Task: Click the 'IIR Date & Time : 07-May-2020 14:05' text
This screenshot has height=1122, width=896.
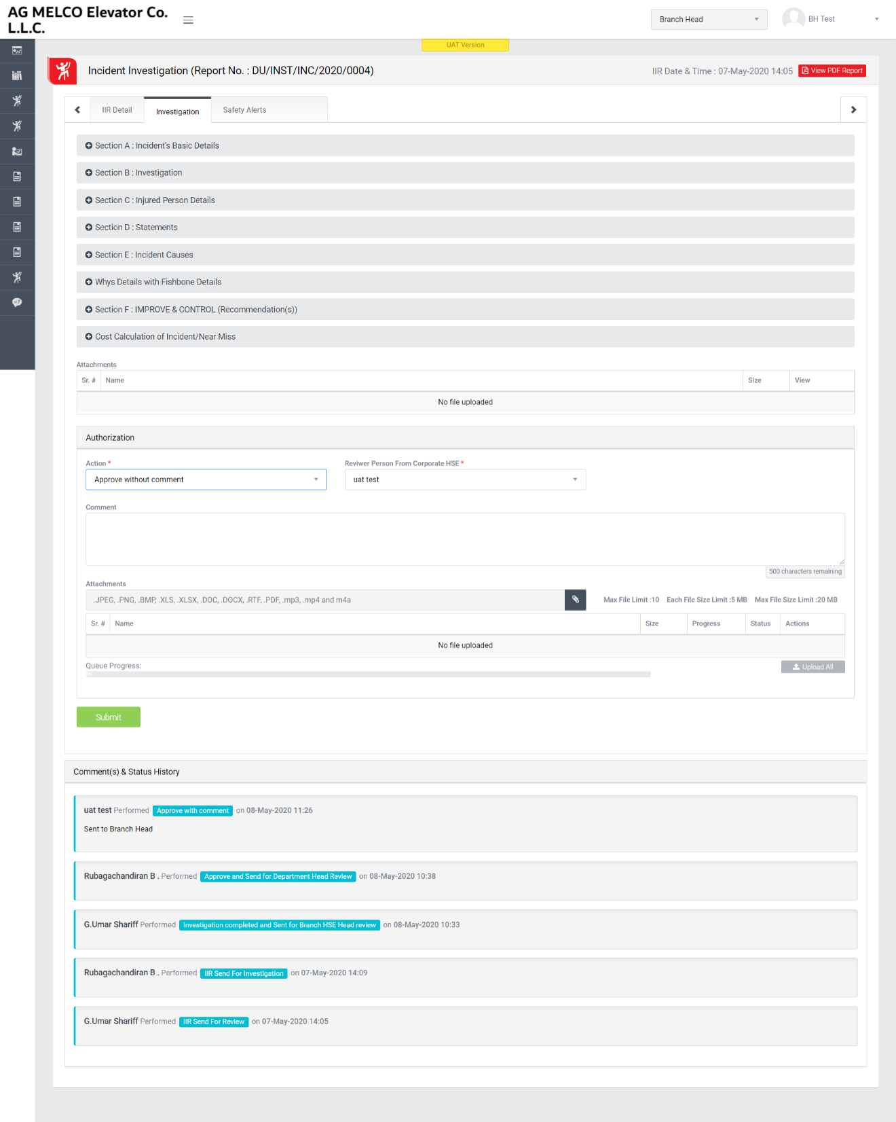Action: coord(722,71)
